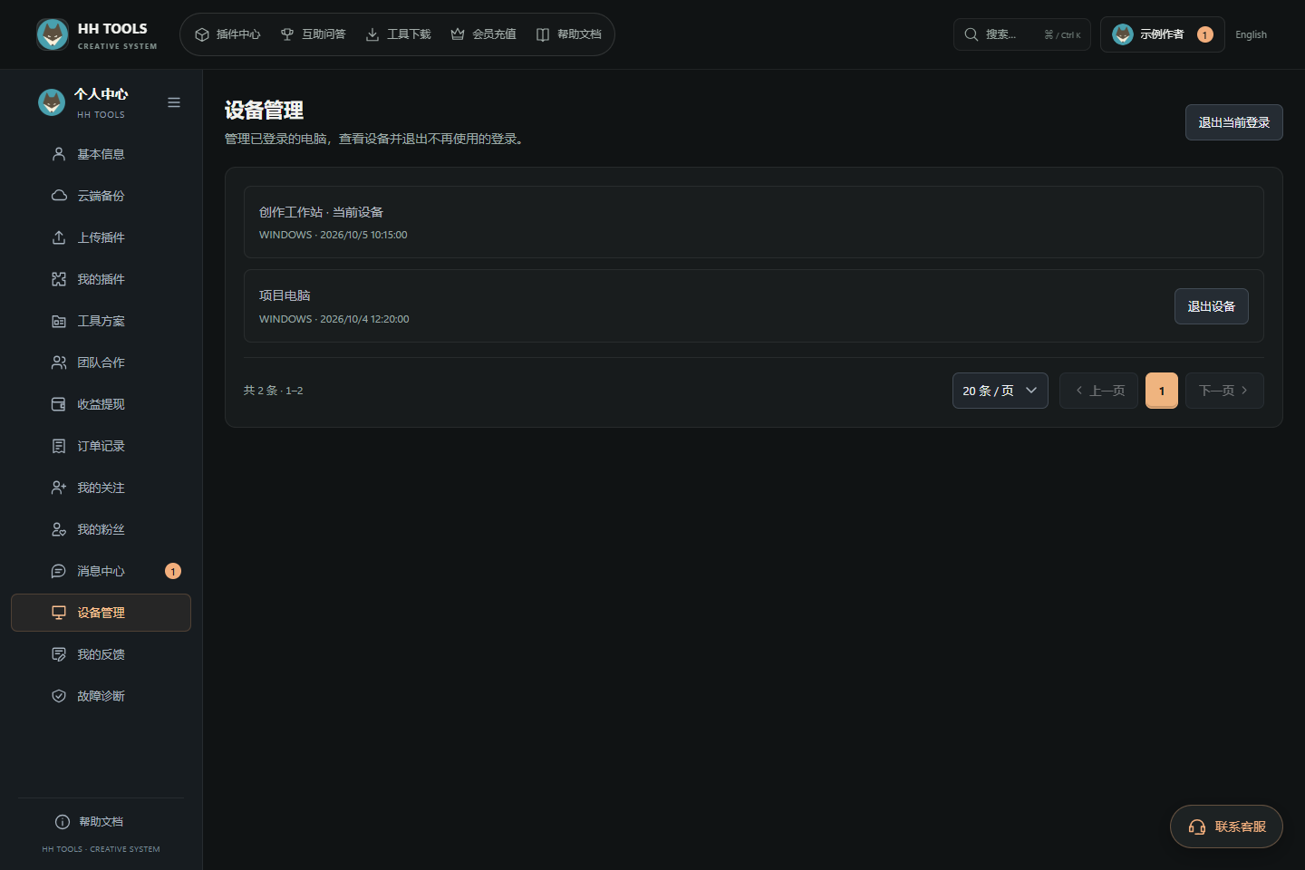Click the 基本信息 person icon

coord(59,154)
